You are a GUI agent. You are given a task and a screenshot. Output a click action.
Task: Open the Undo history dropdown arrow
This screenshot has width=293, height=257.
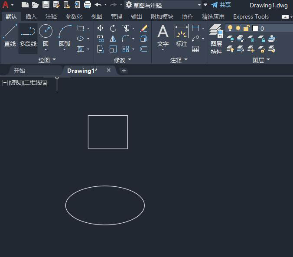click(x=106, y=5)
